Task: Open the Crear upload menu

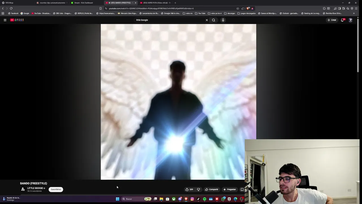Action: [332, 20]
